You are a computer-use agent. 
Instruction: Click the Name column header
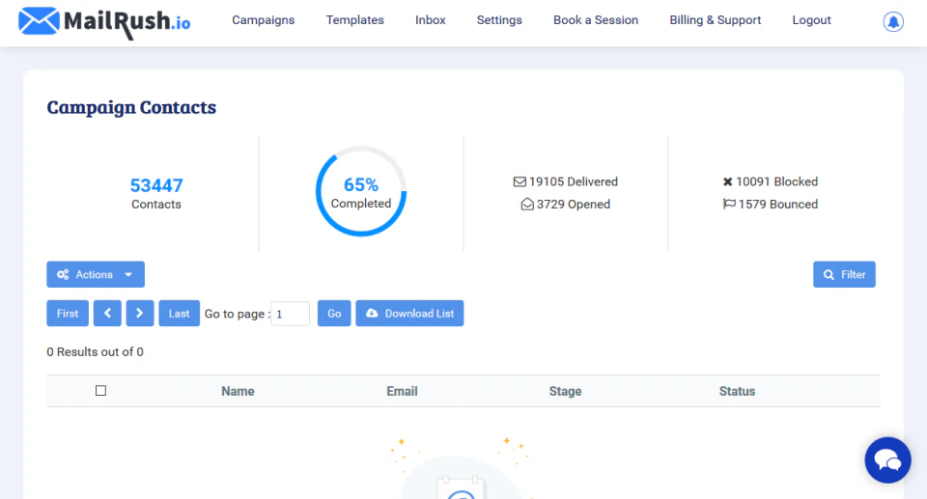[x=238, y=391]
